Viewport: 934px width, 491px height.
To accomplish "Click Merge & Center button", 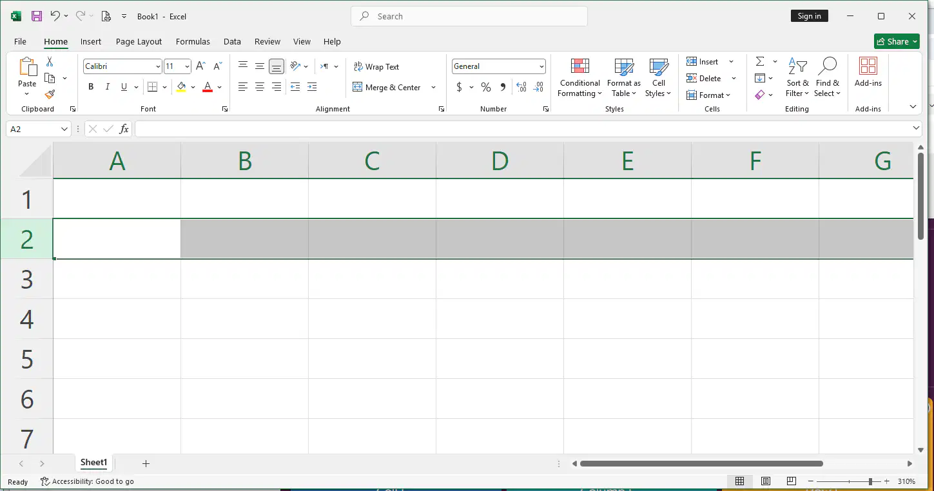I will 387,87.
